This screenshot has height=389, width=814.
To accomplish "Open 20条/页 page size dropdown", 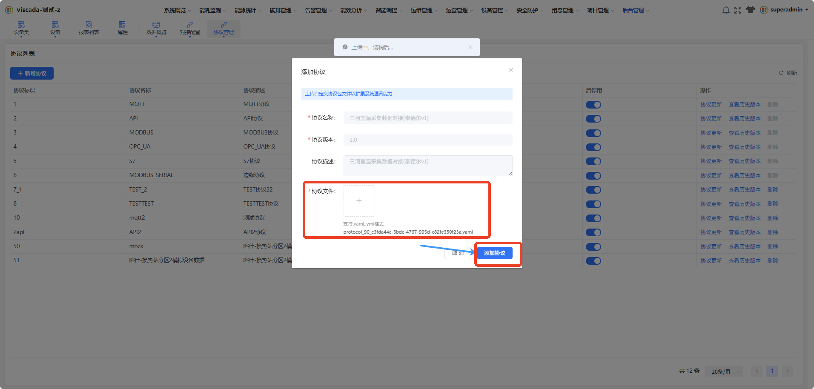I will (724, 372).
